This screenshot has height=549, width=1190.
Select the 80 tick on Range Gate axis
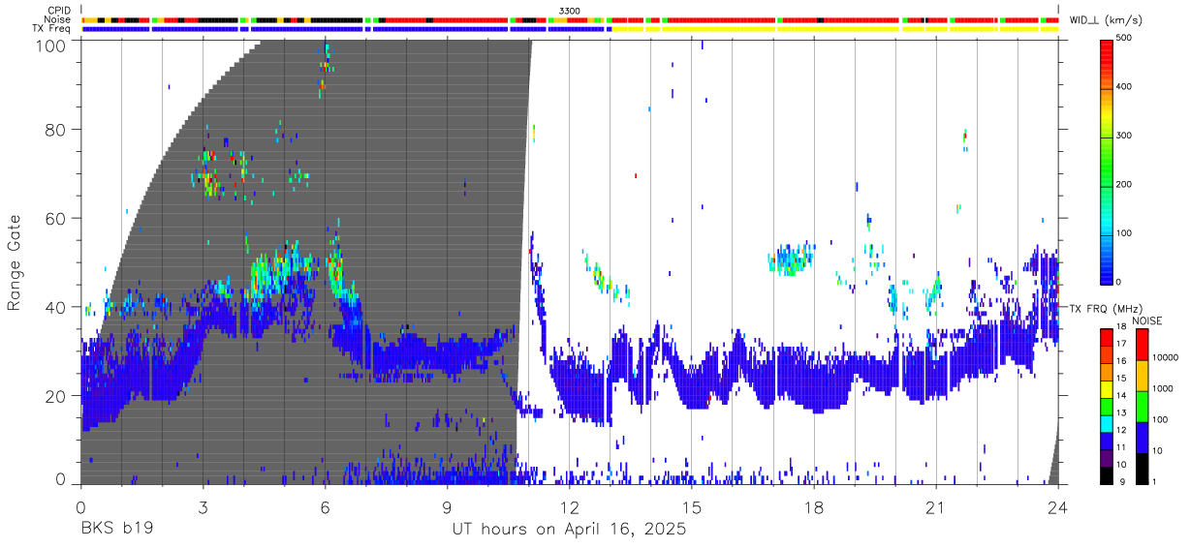56,130
